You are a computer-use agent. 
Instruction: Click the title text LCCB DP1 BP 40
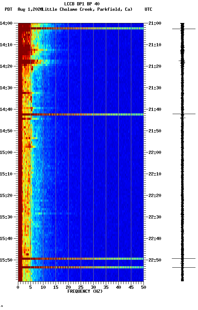(82, 4)
